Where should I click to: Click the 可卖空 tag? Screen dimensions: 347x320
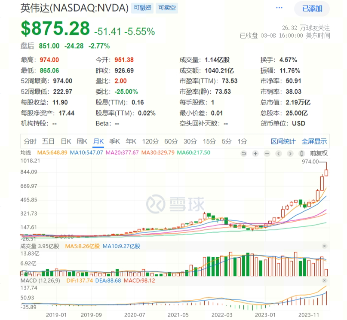tap(167, 8)
